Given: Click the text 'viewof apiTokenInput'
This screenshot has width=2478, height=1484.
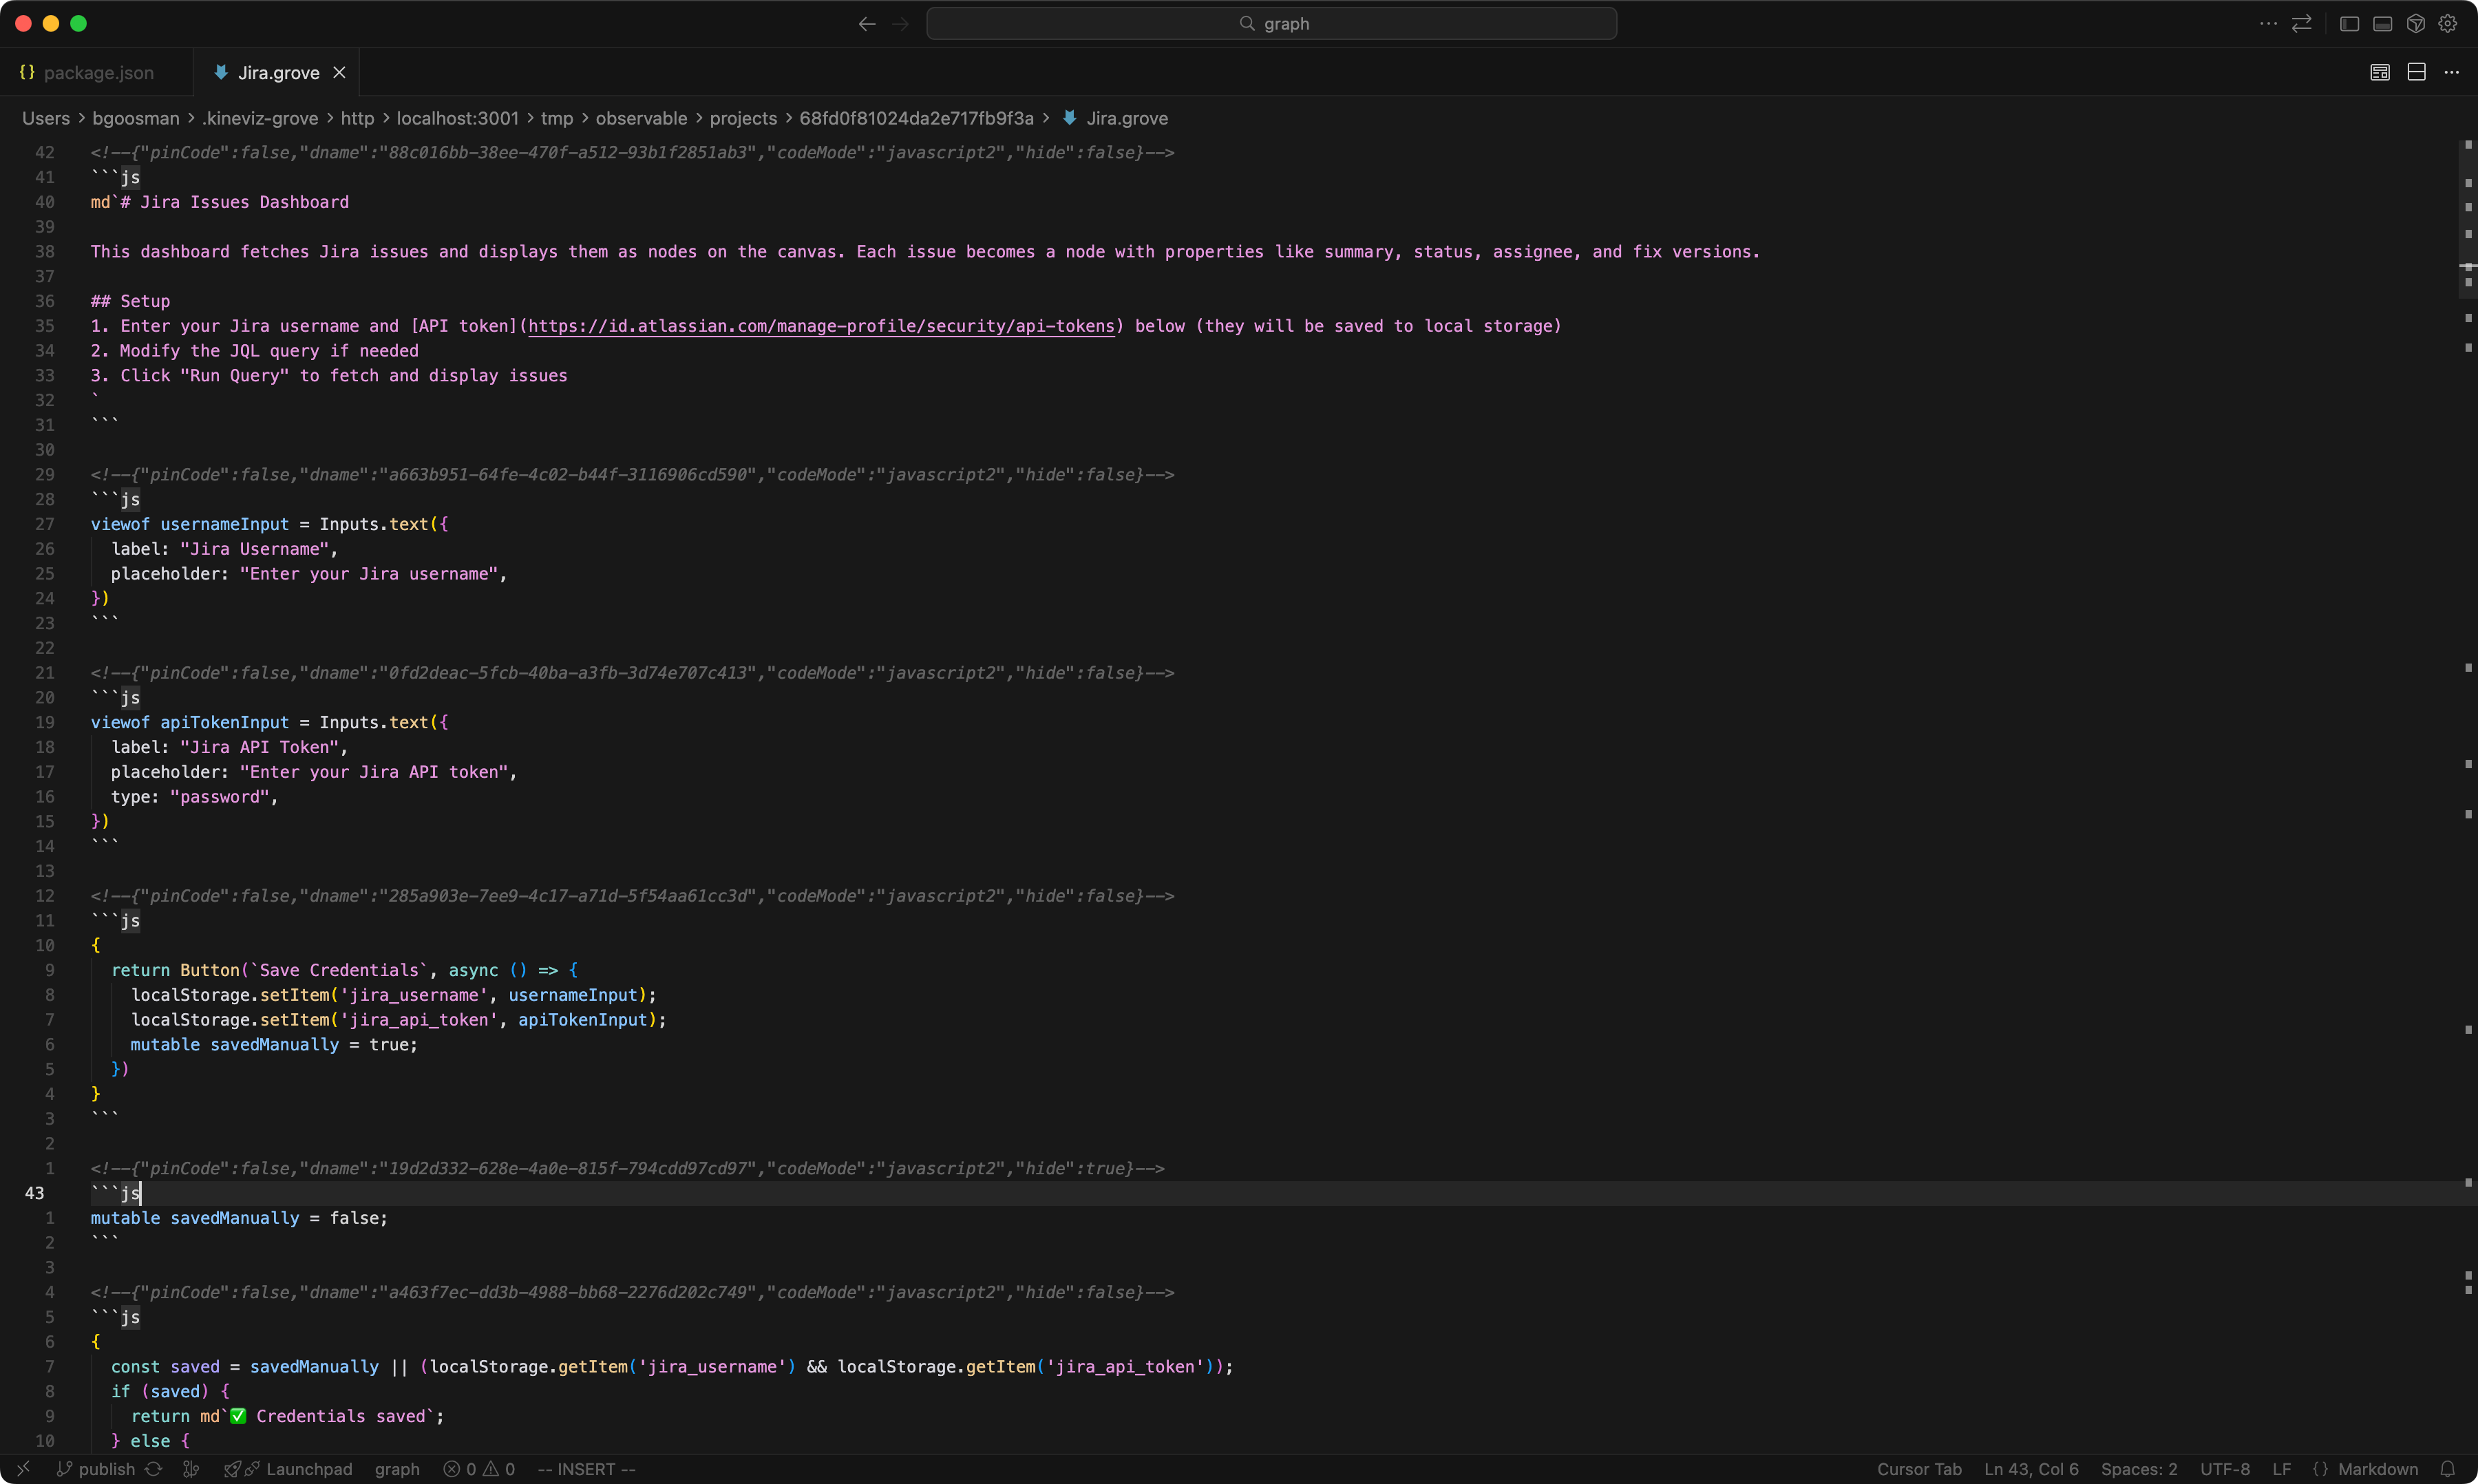Looking at the screenshot, I should (190, 722).
